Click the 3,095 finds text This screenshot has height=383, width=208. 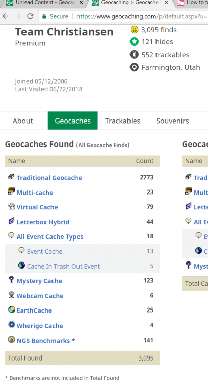click(159, 30)
